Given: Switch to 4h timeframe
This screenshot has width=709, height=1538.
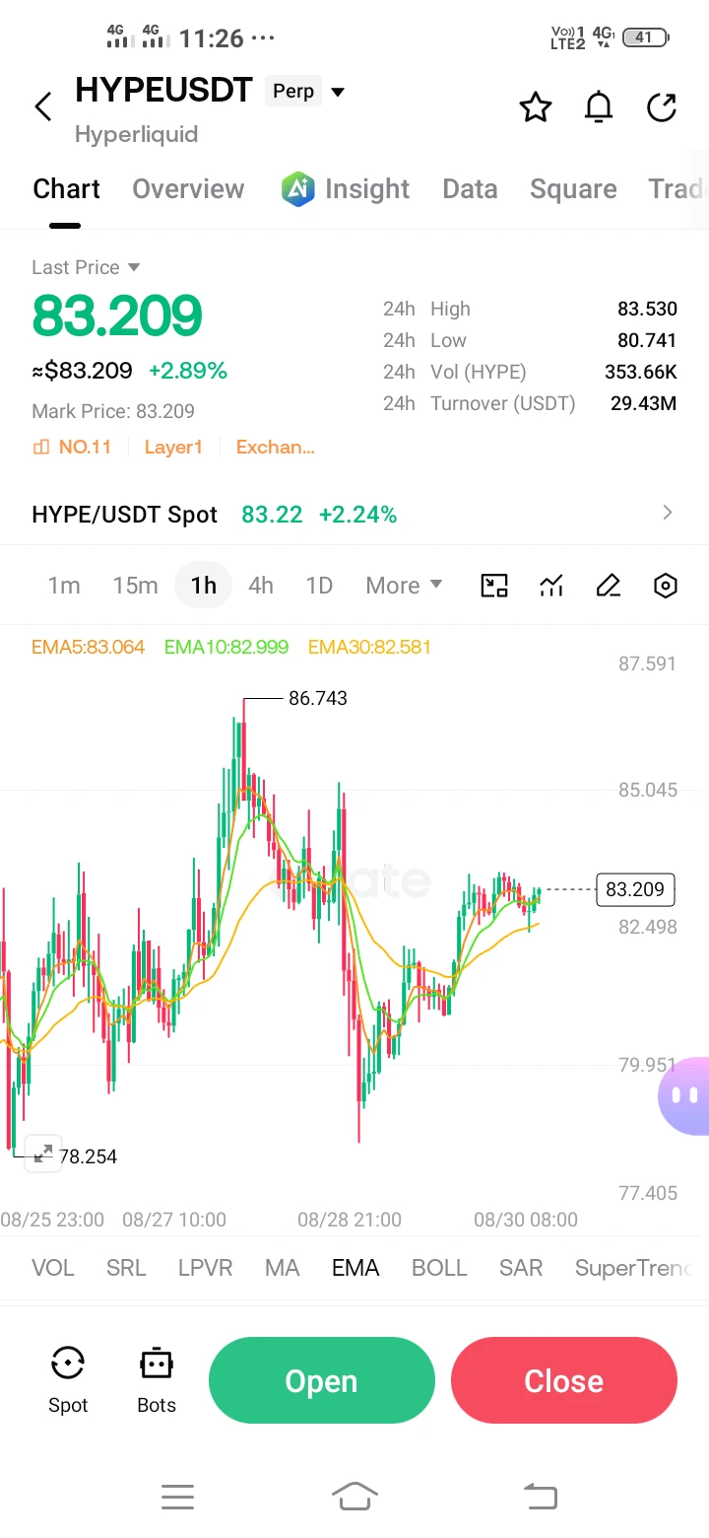Looking at the screenshot, I should (x=261, y=586).
